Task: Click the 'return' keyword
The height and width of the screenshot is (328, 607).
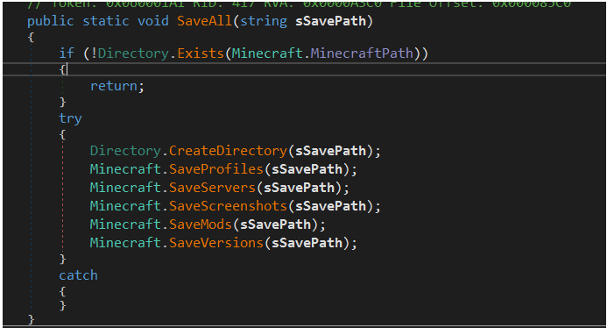Action: click(114, 86)
